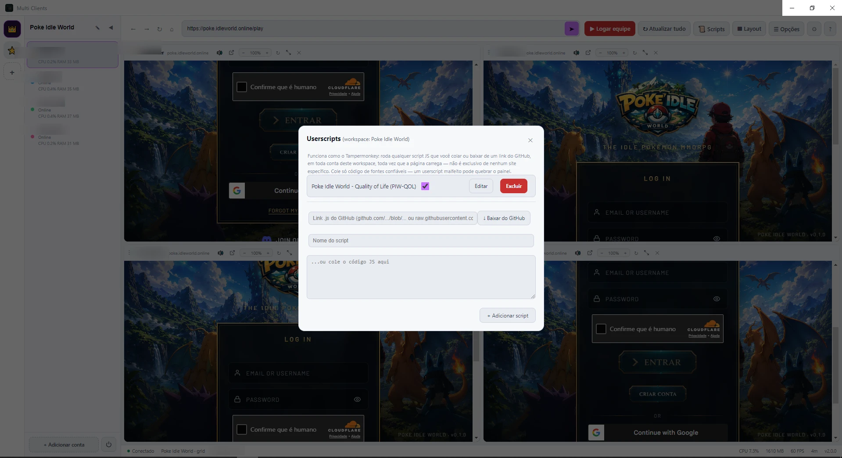
Task: Reload the bottom-right game pane
Action: (x=636, y=253)
